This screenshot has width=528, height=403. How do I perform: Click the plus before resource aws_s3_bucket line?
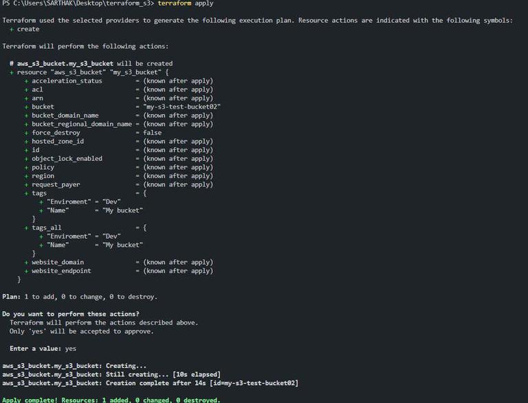(x=12, y=72)
